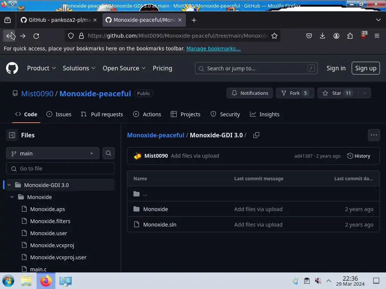Open the commit History link
The image size is (386, 289).
(x=358, y=156)
